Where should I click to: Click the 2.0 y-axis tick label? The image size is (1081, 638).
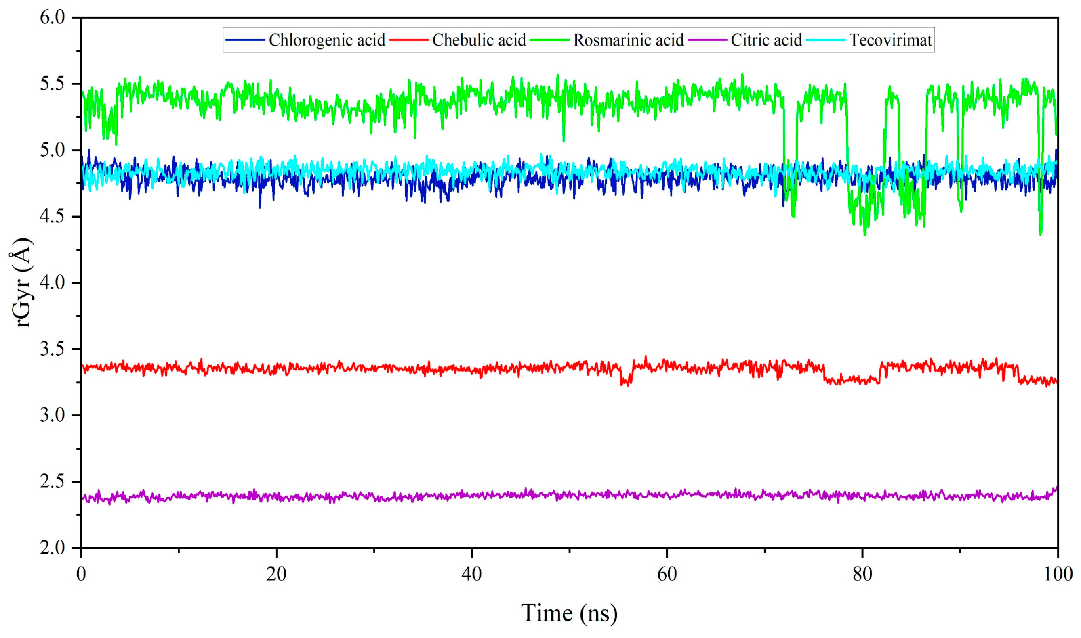[52, 548]
